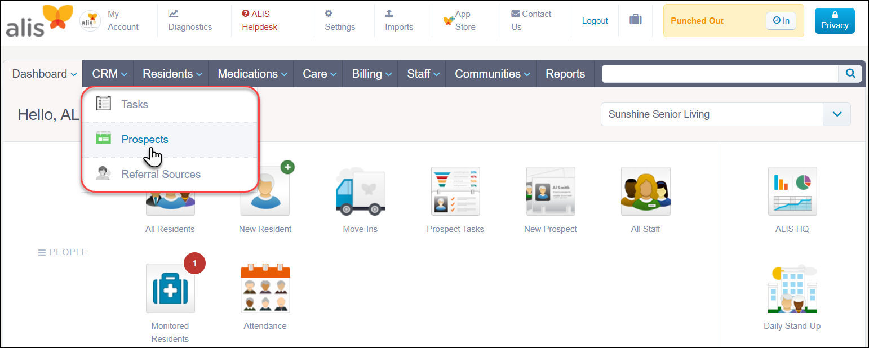Open the Daily Stand-Up icon
Viewport: 869px width, 348px height.
tap(792, 288)
